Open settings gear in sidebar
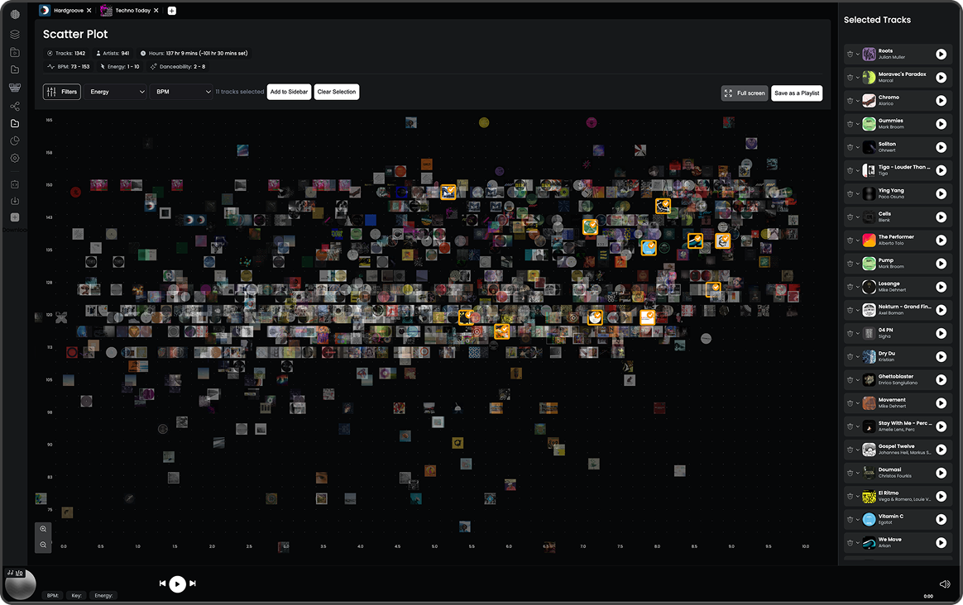963x605 pixels. [15, 158]
